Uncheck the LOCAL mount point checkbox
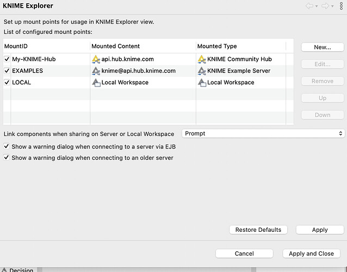 7,82
